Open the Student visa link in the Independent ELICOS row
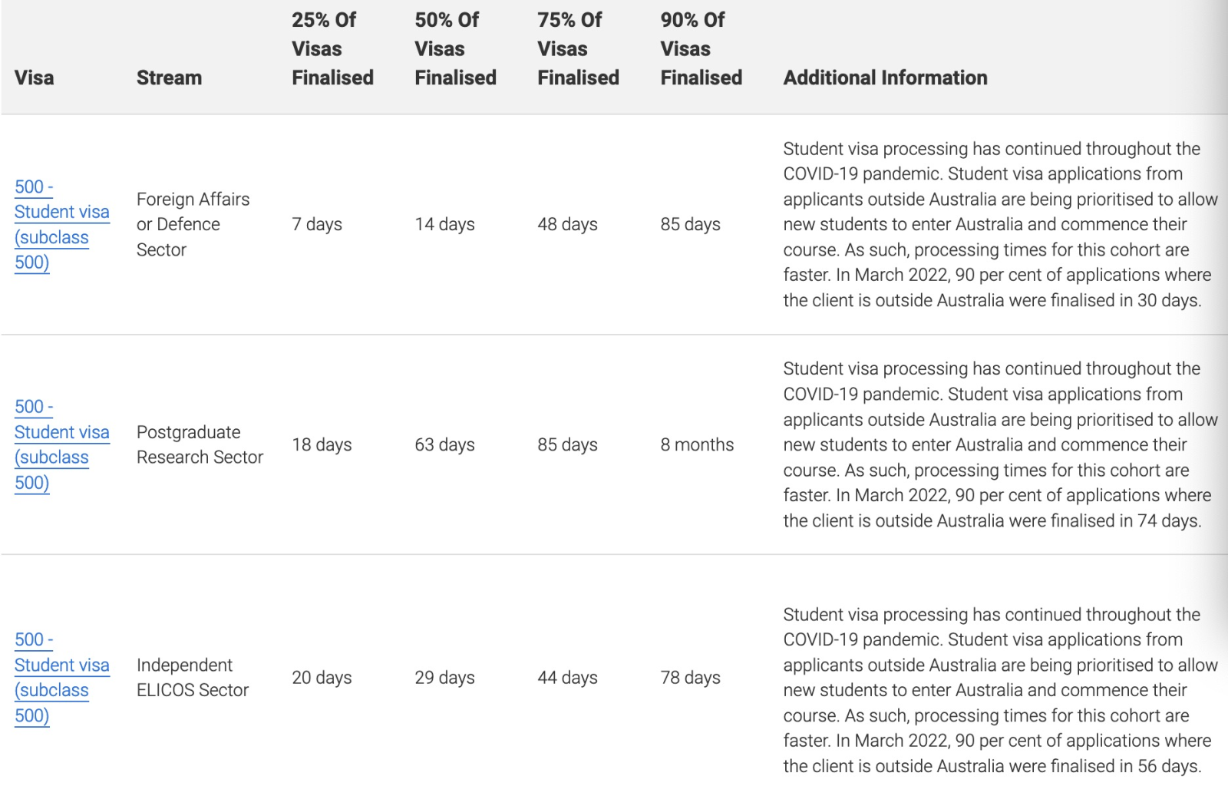 coord(61,665)
